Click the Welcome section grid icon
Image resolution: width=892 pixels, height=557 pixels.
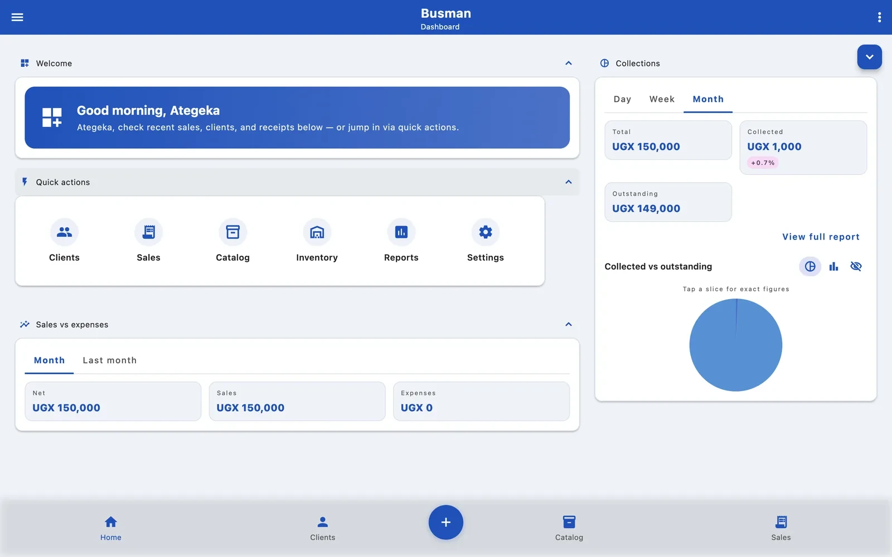click(x=25, y=63)
